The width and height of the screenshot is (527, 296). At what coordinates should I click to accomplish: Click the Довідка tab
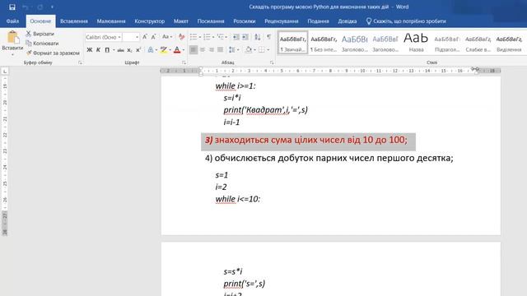(x=347, y=21)
